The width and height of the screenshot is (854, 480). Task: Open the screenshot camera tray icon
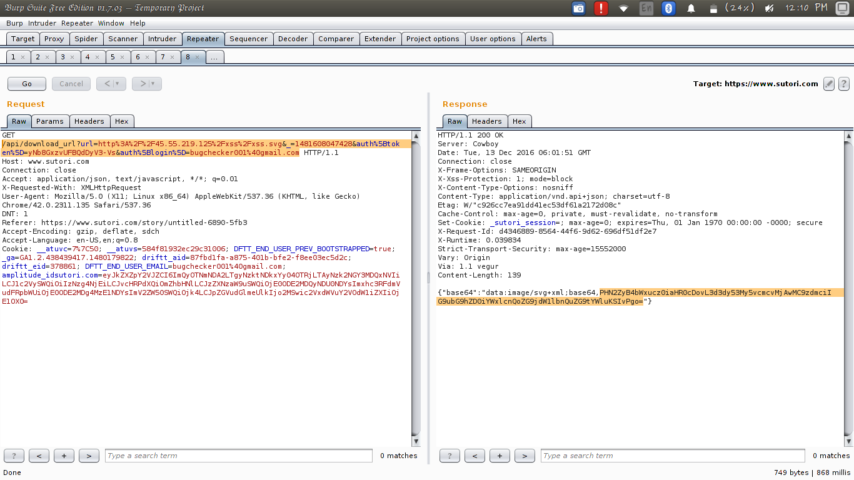coord(579,8)
